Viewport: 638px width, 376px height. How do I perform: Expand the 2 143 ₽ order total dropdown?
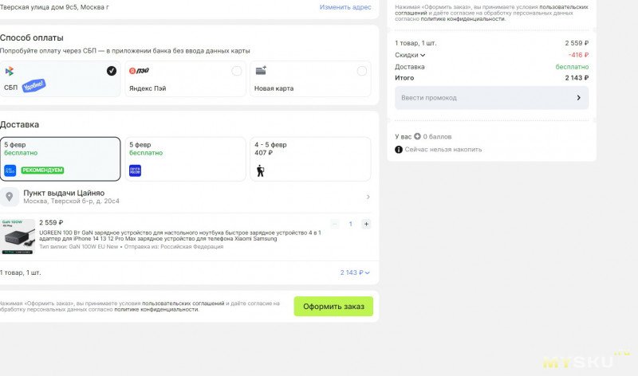[x=355, y=272]
